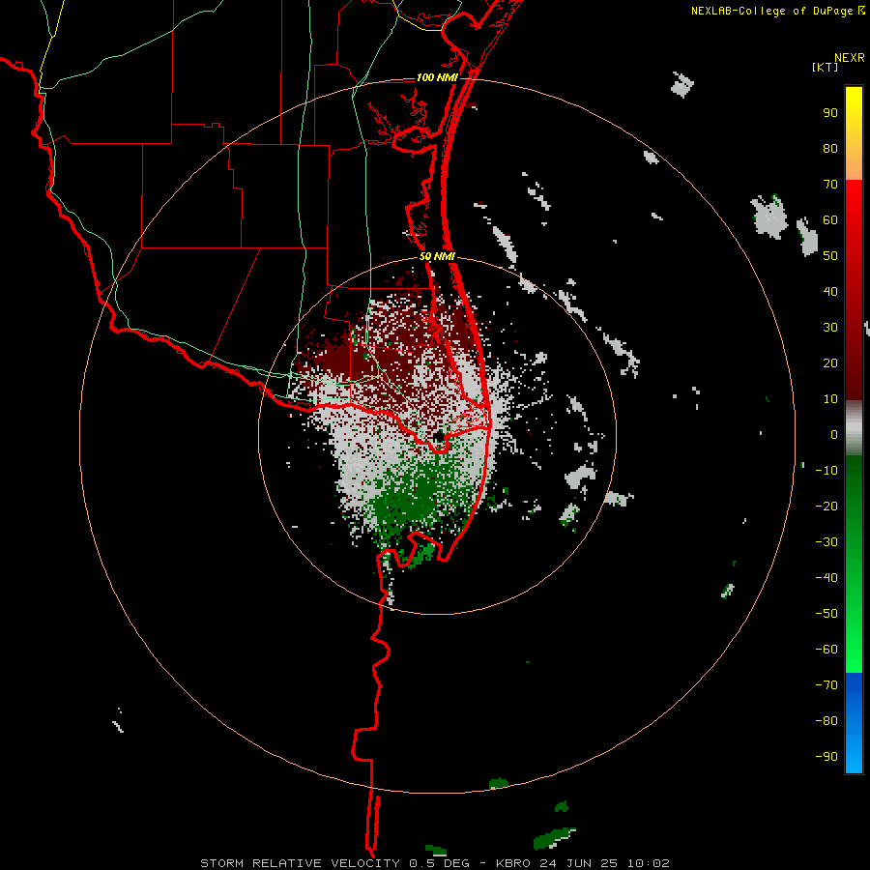Click the "90" value on velocity scale

coord(830,113)
